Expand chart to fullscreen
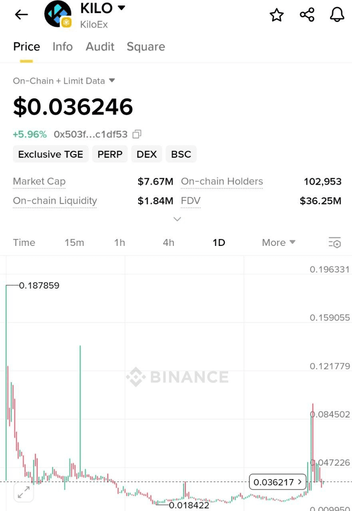 tap(24, 492)
